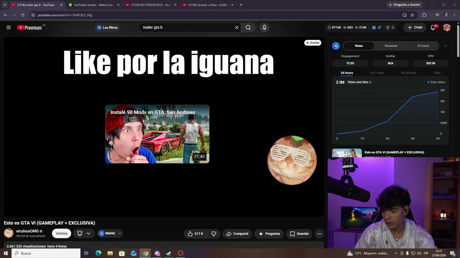Click the Compartir share button
460x258 pixels.
(237, 234)
